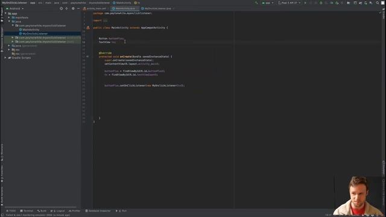Click the Make Project hammer icon
386x217 pixels.
coord(256,2)
